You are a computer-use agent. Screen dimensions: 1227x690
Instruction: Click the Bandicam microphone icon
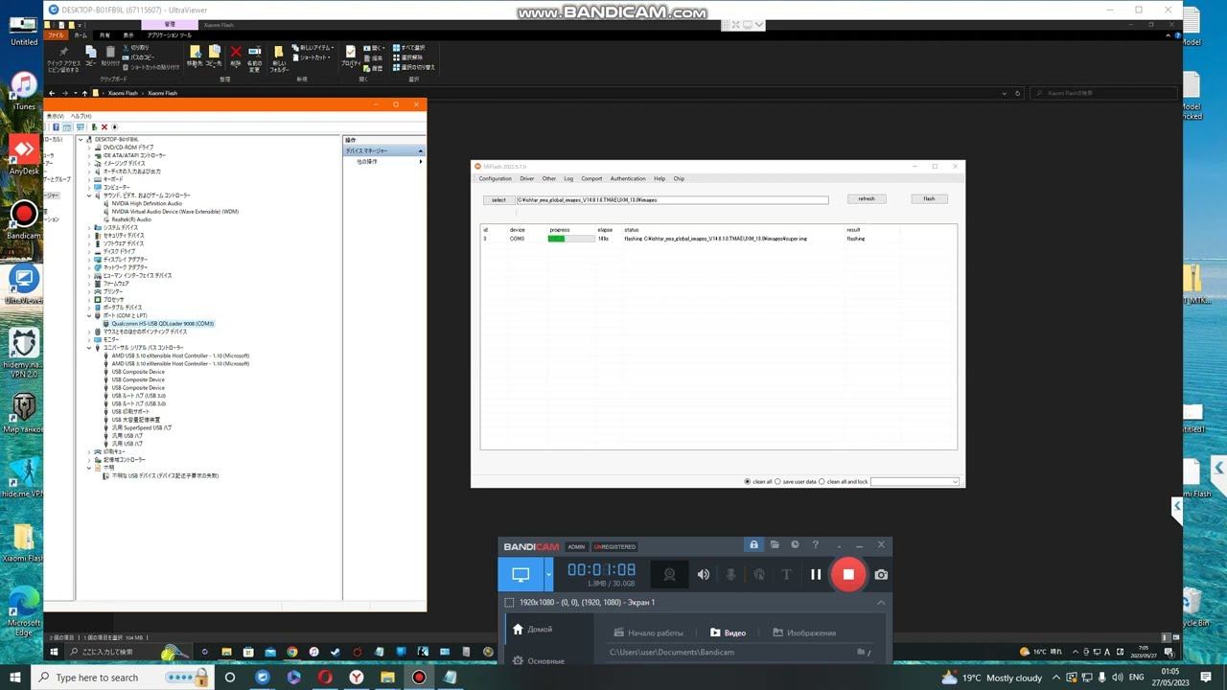730,574
